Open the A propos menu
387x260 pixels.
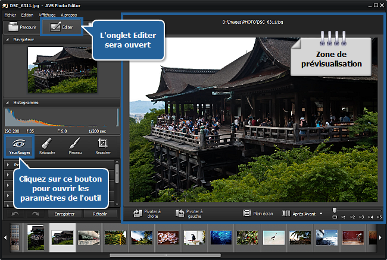(69, 15)
